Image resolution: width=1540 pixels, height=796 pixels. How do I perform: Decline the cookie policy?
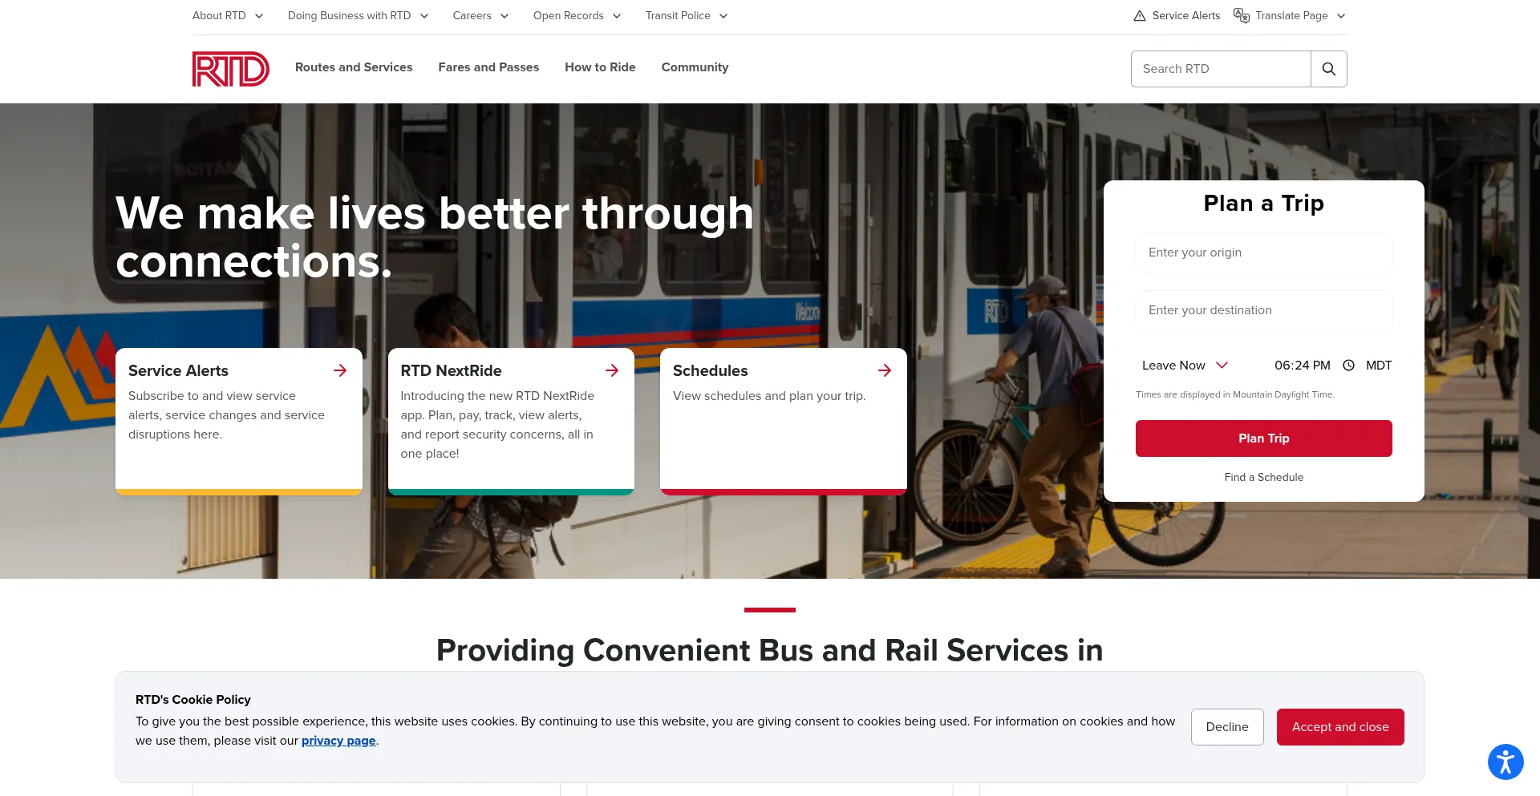coord(1227,727)
